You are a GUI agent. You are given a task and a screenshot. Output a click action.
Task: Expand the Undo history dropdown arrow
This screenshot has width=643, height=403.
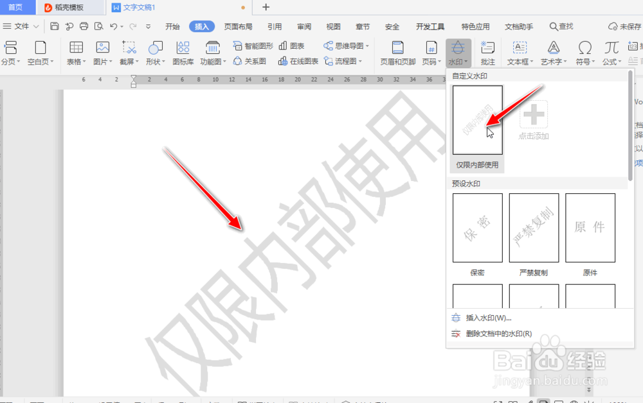point(122,26)
